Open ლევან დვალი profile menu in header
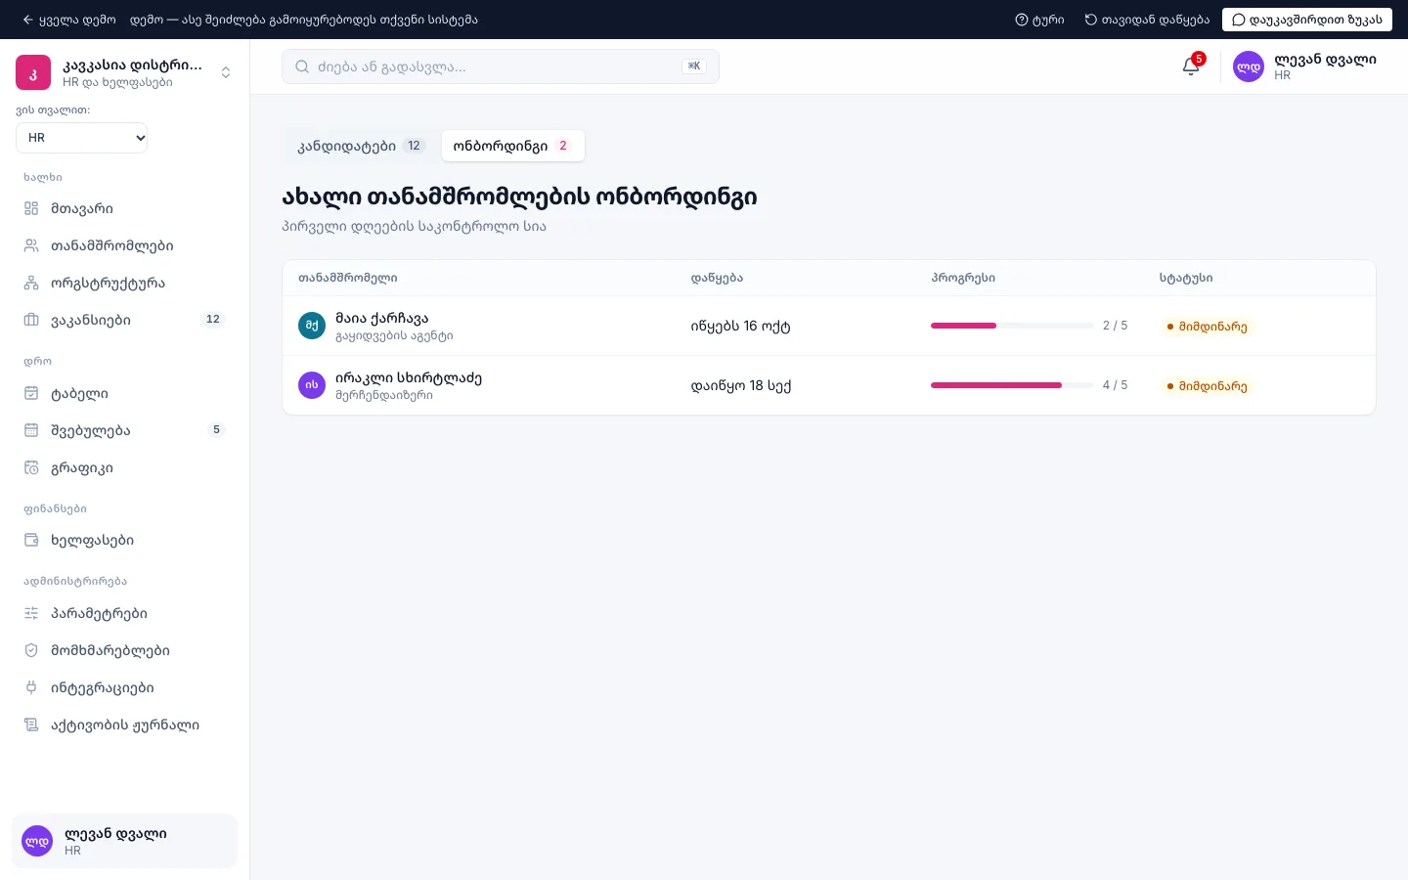Screen dimensions: 1408x880 pos(1304,66)
